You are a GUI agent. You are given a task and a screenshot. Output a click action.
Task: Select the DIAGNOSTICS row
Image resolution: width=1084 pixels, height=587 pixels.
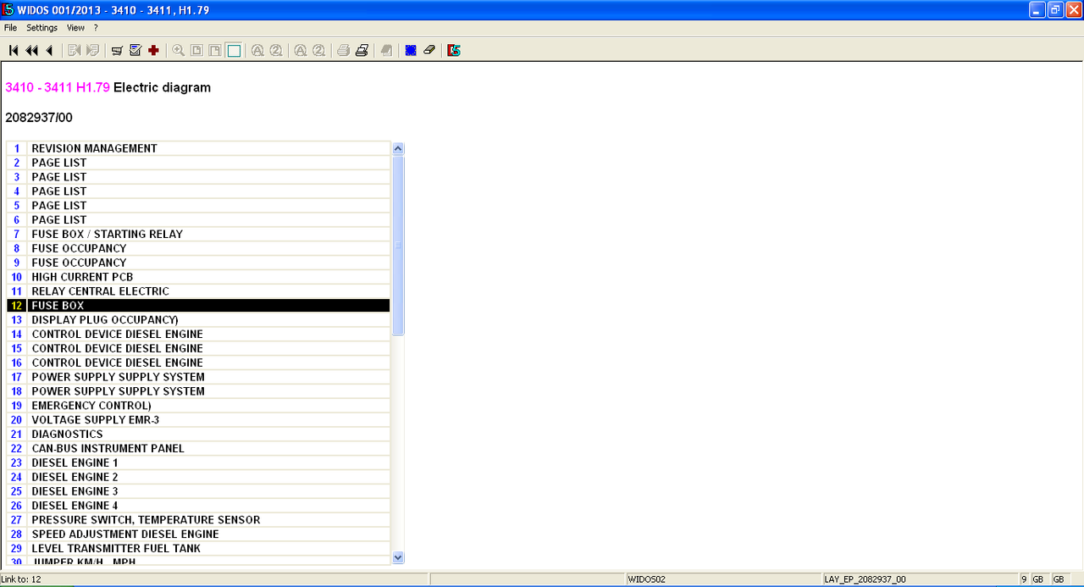click(198, 435)
